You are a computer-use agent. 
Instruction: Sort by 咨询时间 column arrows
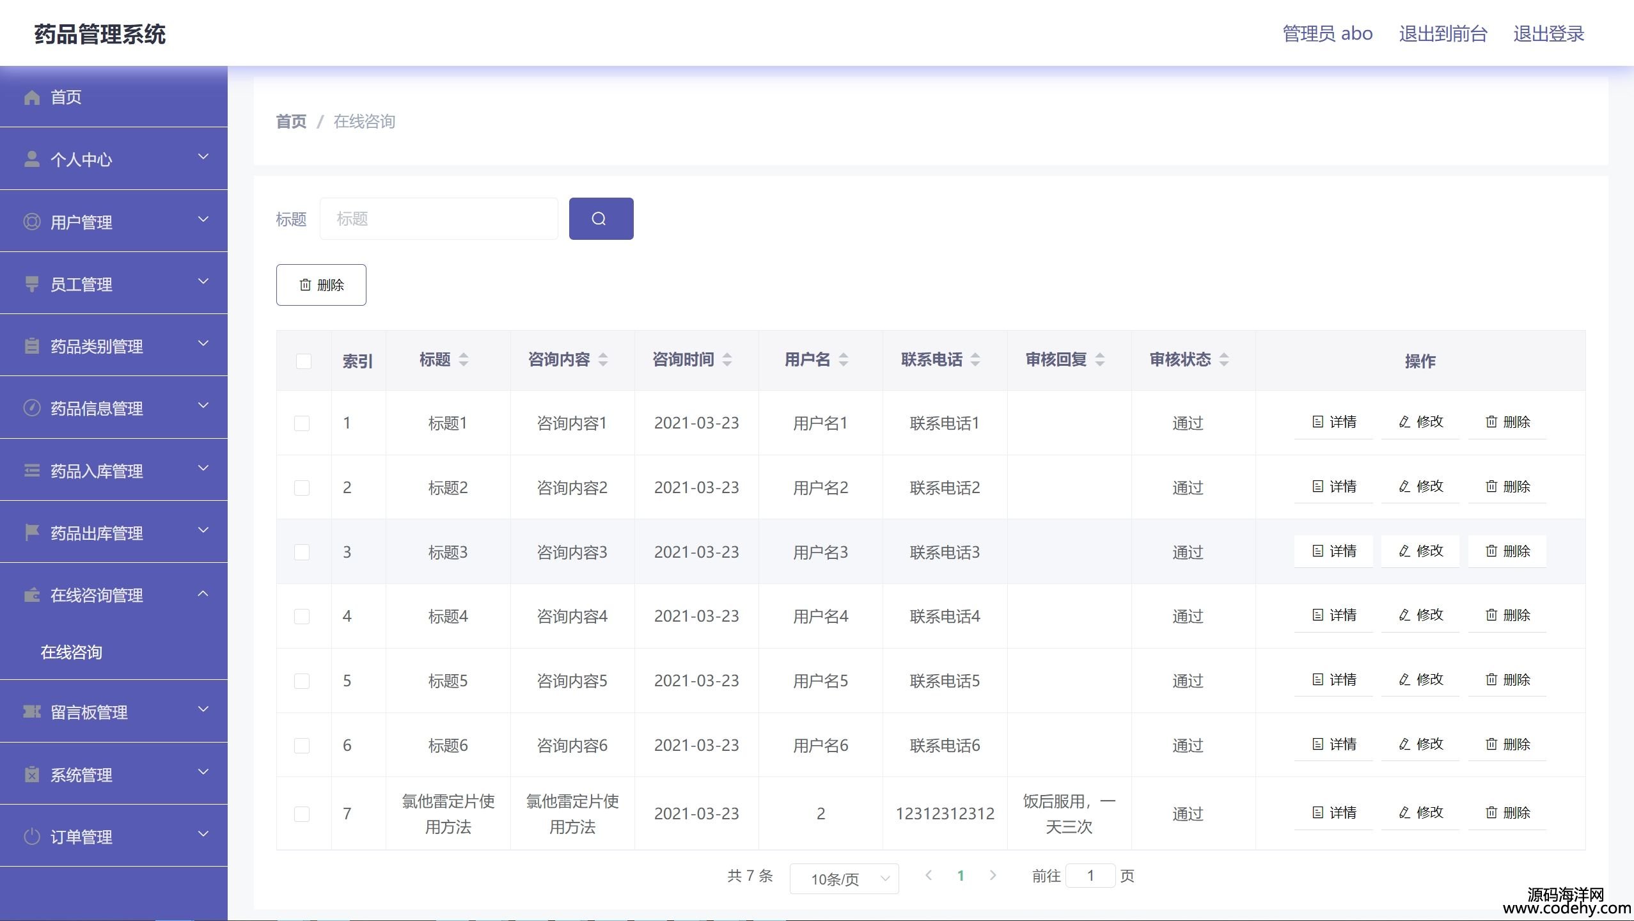(727, 360)
